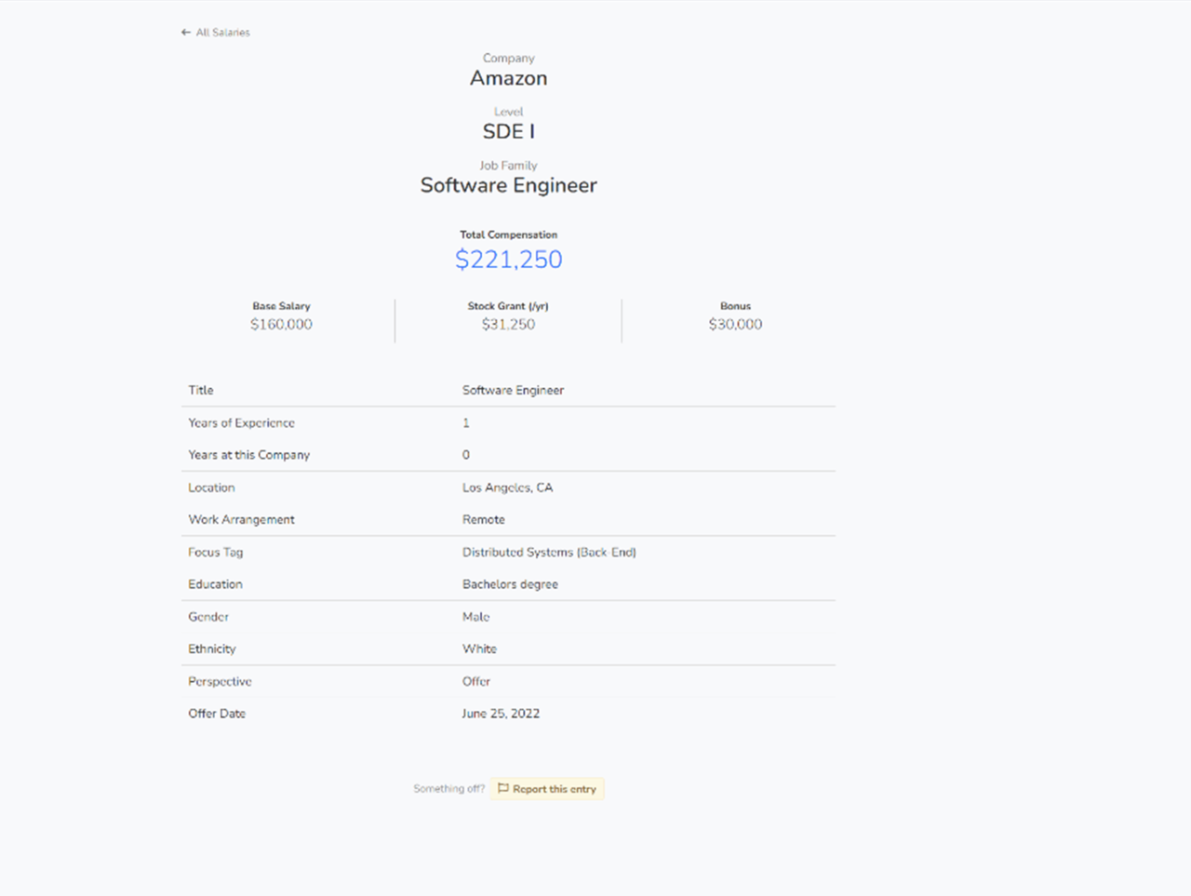The image size is (1191, 896).
Task: Click the Perspective label
Action: tap(221, 682)
